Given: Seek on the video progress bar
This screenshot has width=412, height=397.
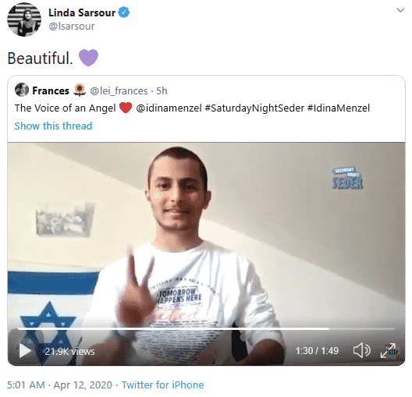Looking at the screenshot, I should click(206, 328).
